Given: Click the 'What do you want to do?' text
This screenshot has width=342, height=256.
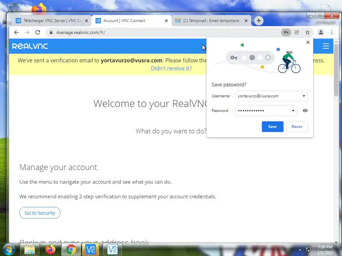Looking at the screenshot, I should 171,131.
